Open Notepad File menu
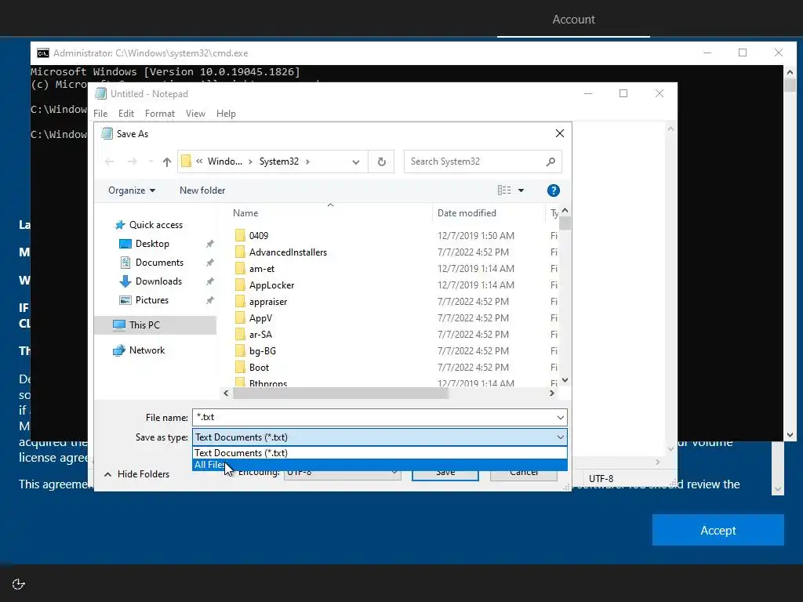803x602 pixels. (100, 114)
